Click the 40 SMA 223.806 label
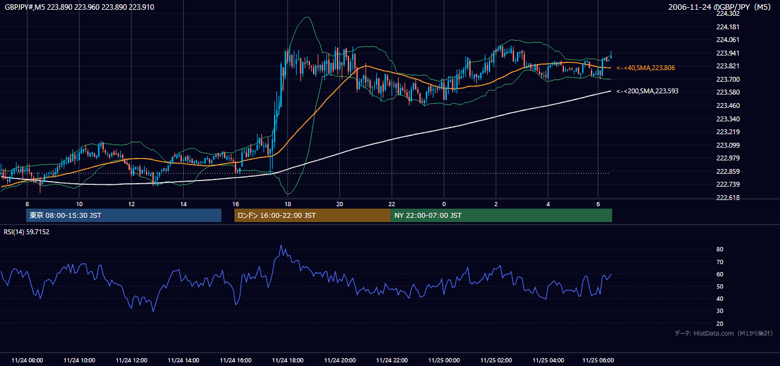780x366 pixels. 646,68
